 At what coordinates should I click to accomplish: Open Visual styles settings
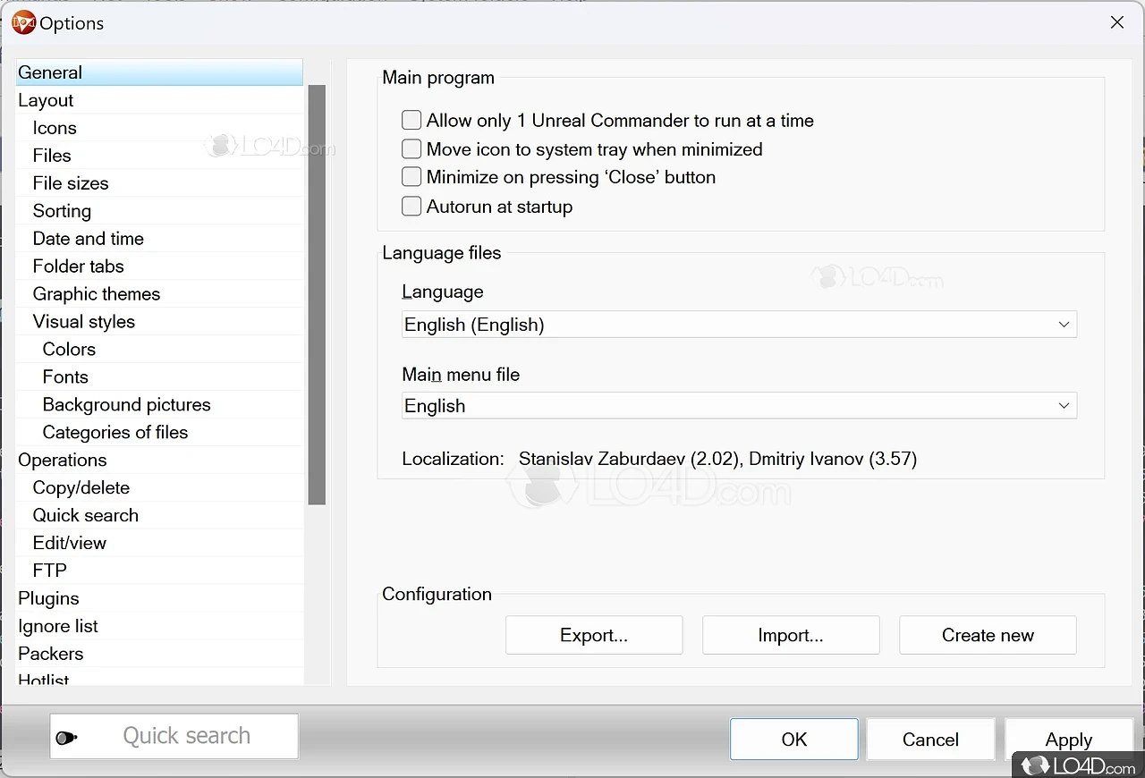point(159,322)
